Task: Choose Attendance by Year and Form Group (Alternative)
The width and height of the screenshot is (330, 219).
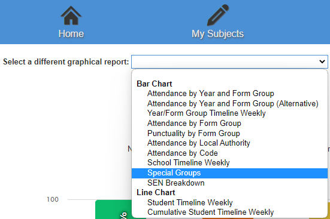Action: 229,103
